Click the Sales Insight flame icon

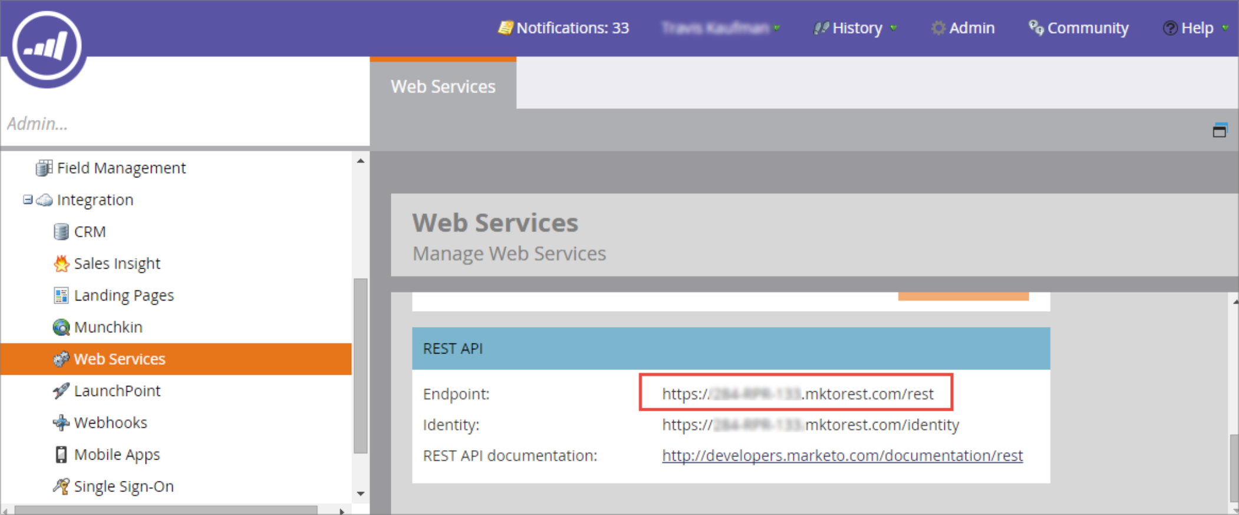click(61, 264)
